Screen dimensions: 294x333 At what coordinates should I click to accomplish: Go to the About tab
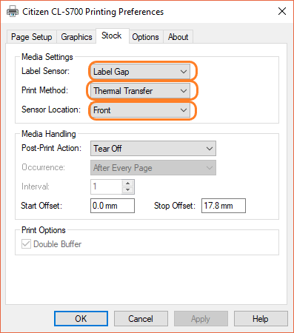point(178,37)
